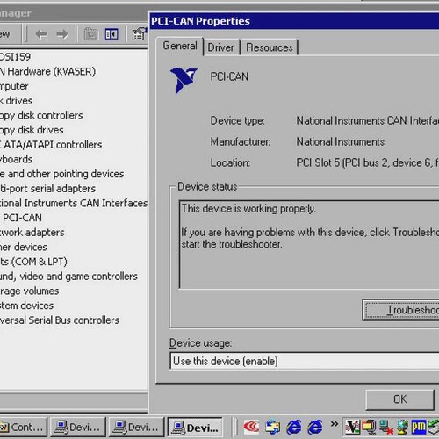Click the network disconnected tray icon
Screen dimensions: 439x439
click(385, 427)
